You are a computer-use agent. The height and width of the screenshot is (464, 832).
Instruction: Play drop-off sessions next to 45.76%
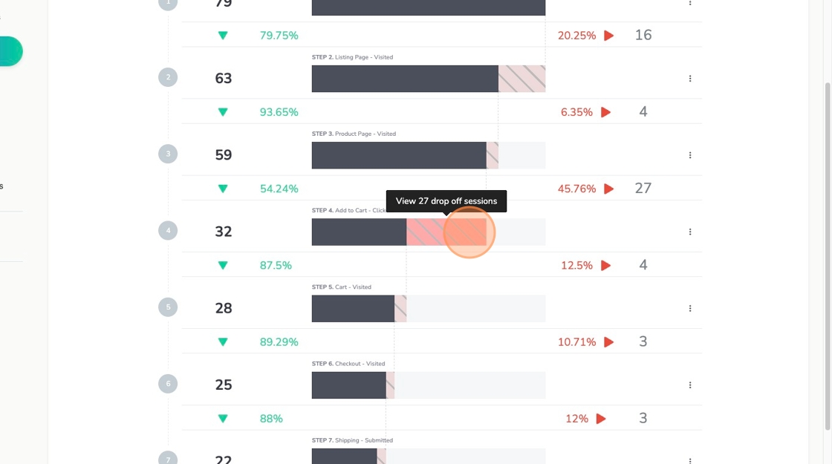609,189
